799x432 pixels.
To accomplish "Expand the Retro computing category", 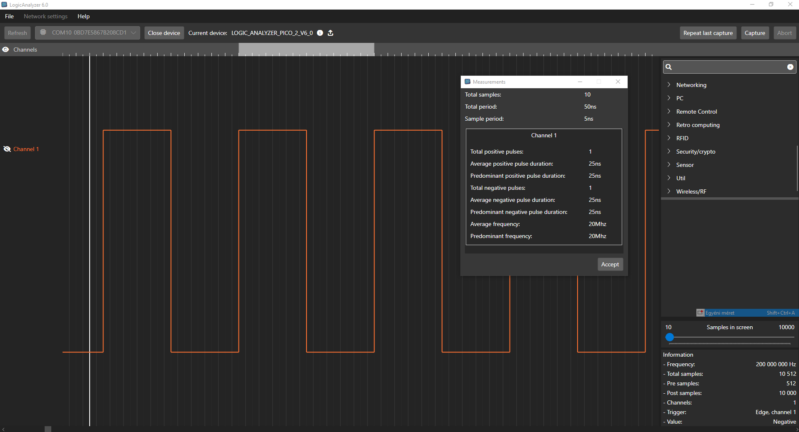I will 669,125.
